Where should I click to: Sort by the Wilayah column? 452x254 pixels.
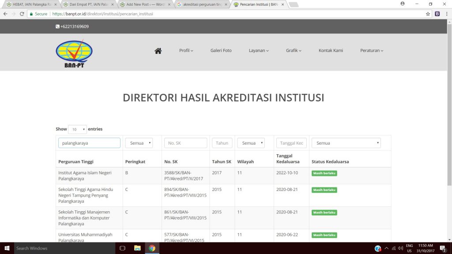(245, 161)
